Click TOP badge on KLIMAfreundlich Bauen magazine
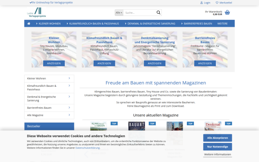259x162 pixels. 114,124
